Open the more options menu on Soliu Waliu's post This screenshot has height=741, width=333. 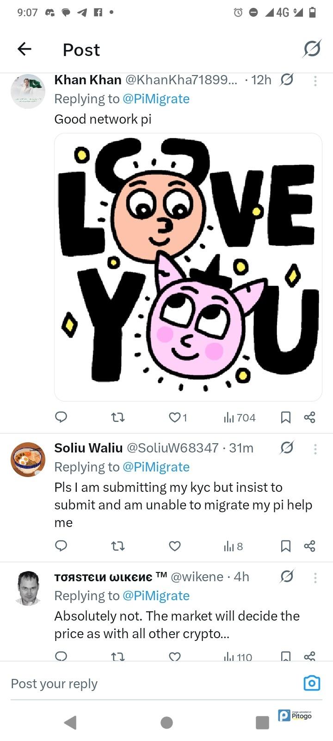coord(315,448)
